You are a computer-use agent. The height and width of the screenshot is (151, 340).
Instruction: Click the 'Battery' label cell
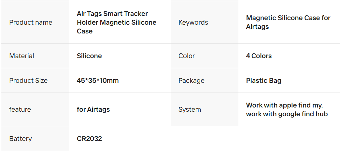point(21,139)
